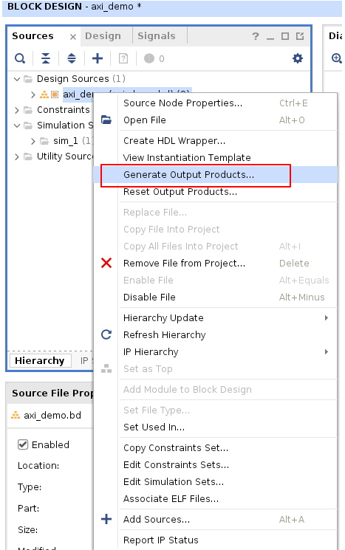Expand the Constraints tree node
Image resolution: width=345 pixels, height=550 pixels.
click(x=17, y=110)
